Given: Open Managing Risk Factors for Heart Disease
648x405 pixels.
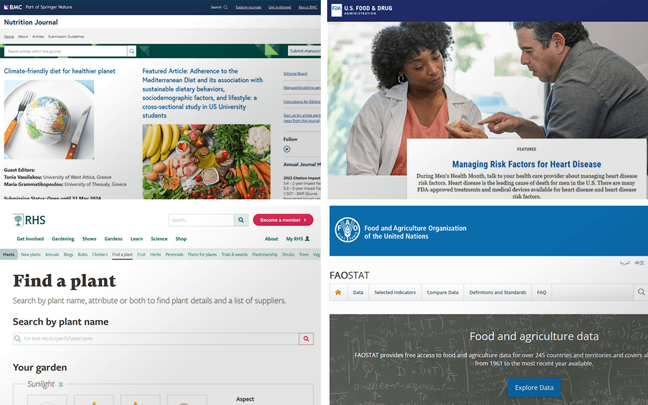Looking at the screenshot, I should (526, 164).
